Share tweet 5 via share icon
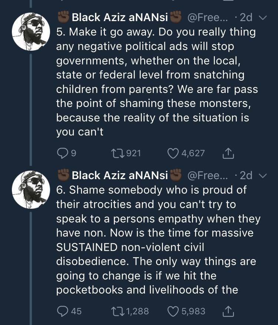 [229, 153]
